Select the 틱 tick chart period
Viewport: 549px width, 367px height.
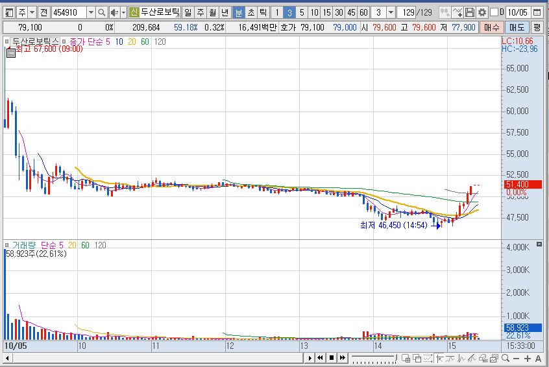[263, 13]
